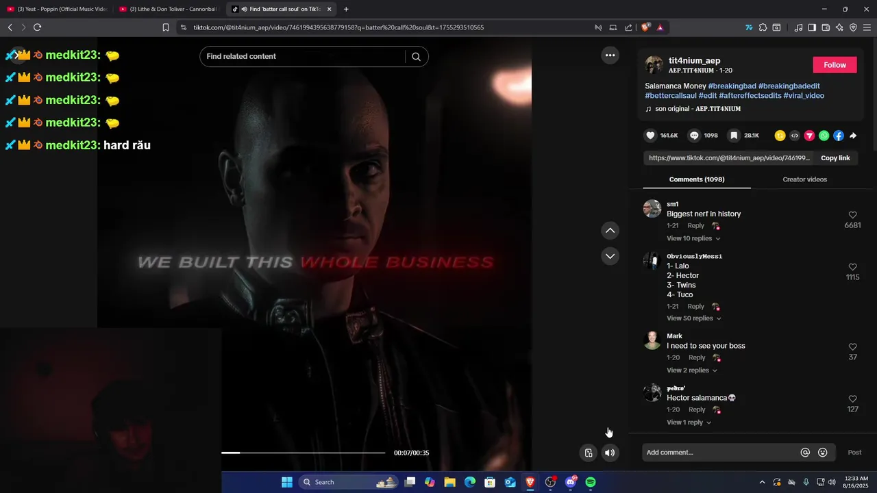Image resolution: width=877 pixels, height=493 pixels.
Task: Open browser extensions puzzle icon
Action: (763, 27)
